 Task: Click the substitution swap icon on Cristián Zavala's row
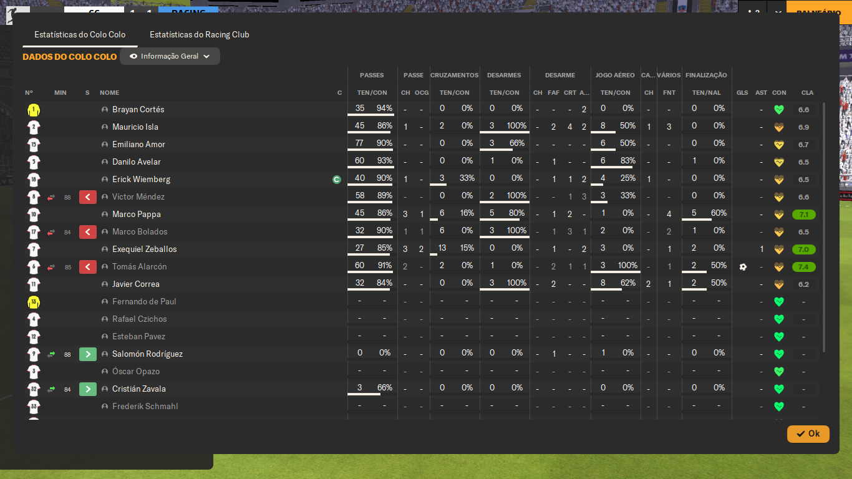click(51, 389)
